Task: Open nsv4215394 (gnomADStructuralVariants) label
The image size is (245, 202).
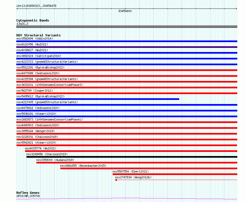Action: coord(47,79)
